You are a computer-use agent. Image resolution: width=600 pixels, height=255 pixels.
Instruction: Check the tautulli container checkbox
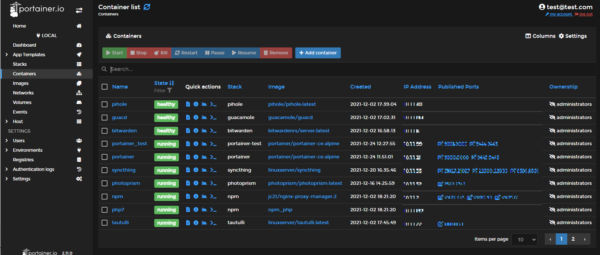(x=105, y=223)
